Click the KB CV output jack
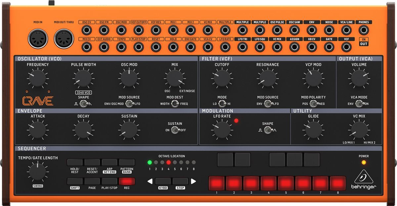The width and height of the screenshot is (397, 206). tap(312, 47)
